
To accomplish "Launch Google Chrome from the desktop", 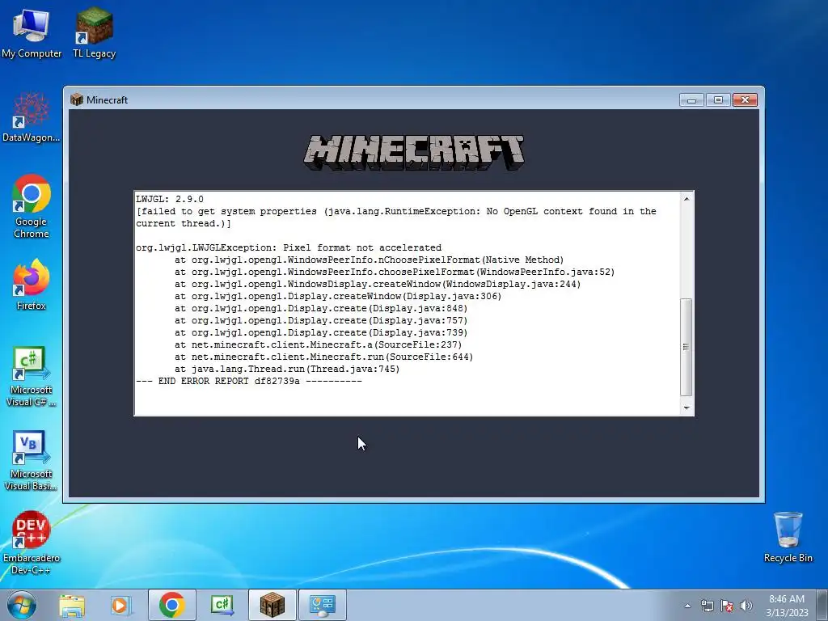I will 32,206.
